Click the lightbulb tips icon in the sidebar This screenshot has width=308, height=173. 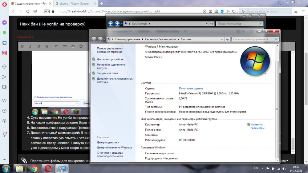(x=5, y=135)
